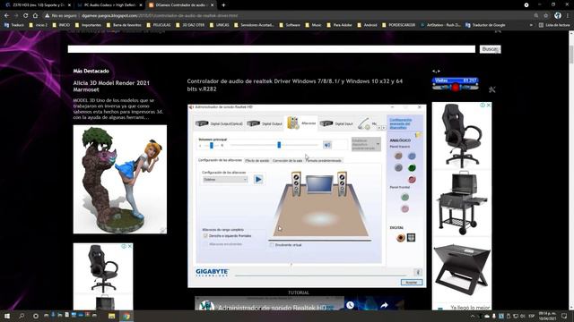This screenshot has height=322, width=574.
Task: Click the information 'i' icon beside GIGABYTE bar
Action: [418, 272]
